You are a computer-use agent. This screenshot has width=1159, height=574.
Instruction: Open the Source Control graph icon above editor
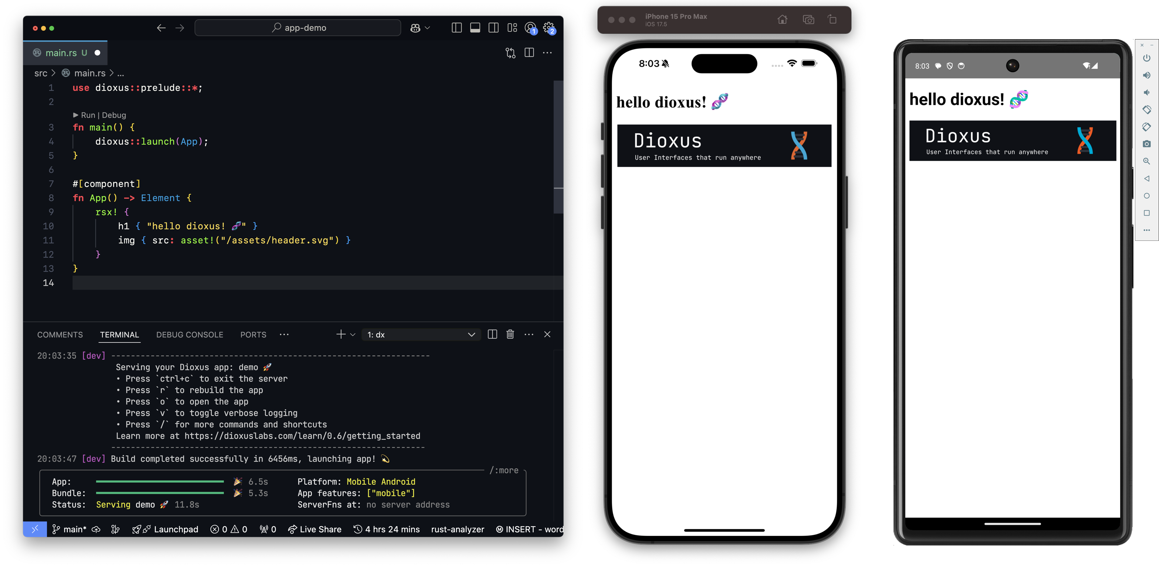coord(510,52)
